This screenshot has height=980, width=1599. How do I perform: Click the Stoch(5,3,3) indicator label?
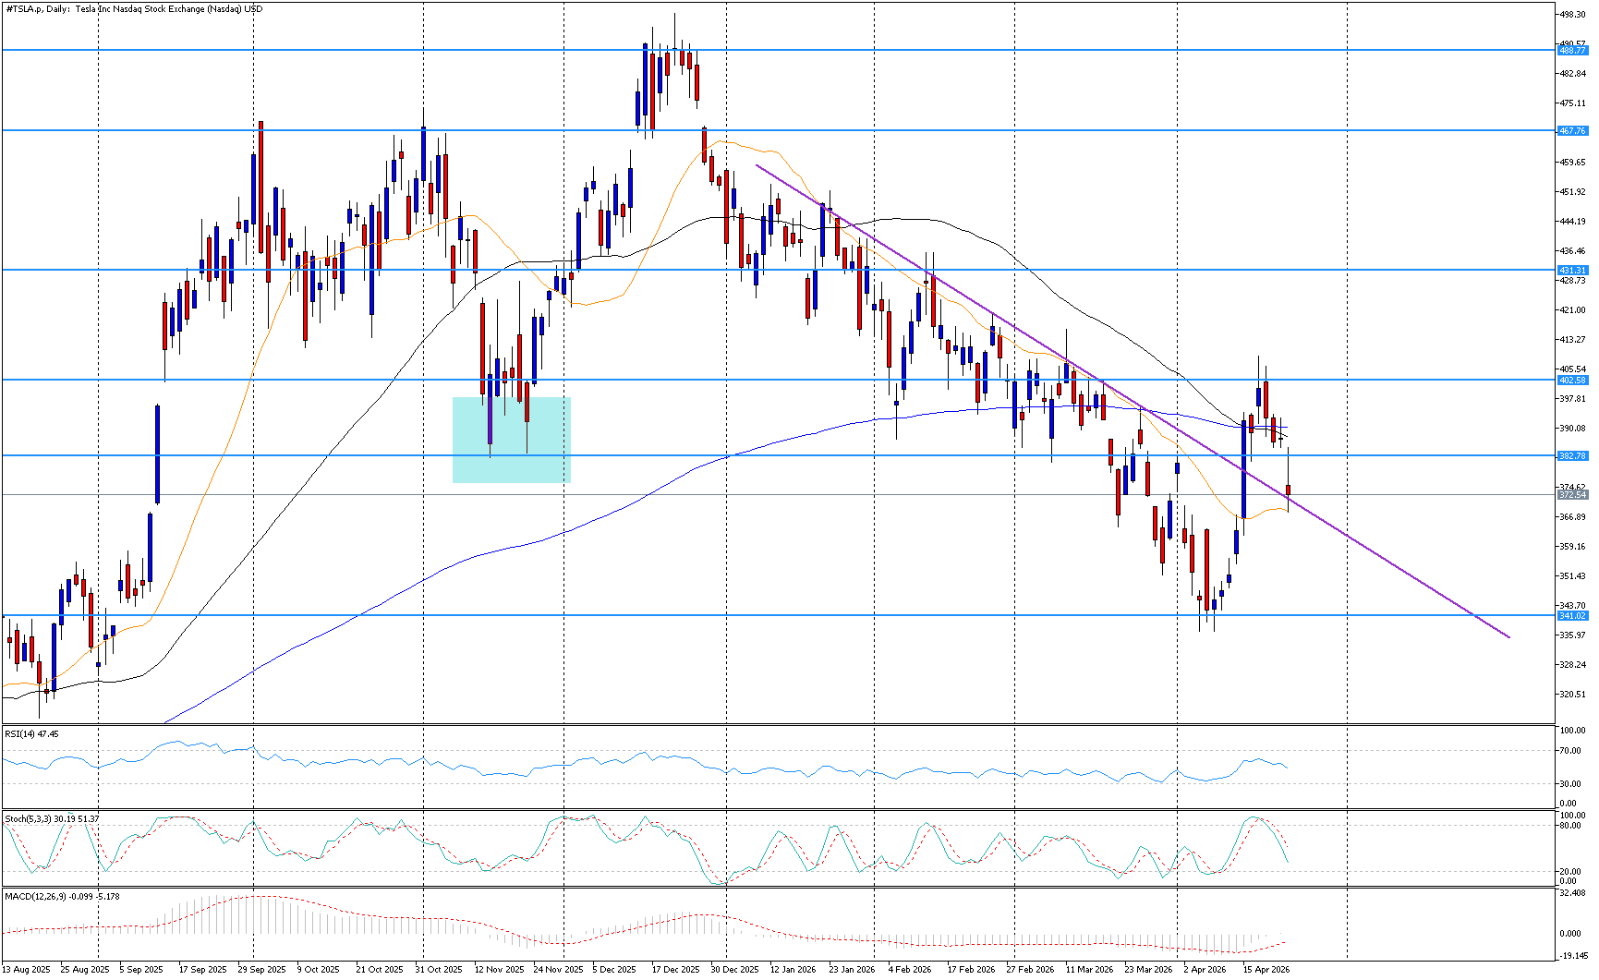click(x=52, y=819)
